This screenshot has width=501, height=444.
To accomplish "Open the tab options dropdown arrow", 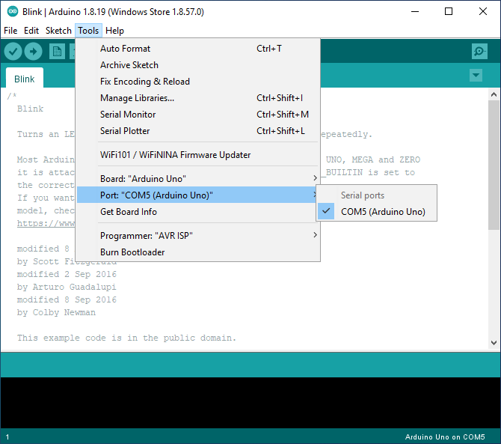I will (x=476, y=76).
